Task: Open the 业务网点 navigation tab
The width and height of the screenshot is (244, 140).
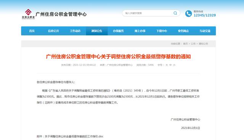Action: pos(183,31)
